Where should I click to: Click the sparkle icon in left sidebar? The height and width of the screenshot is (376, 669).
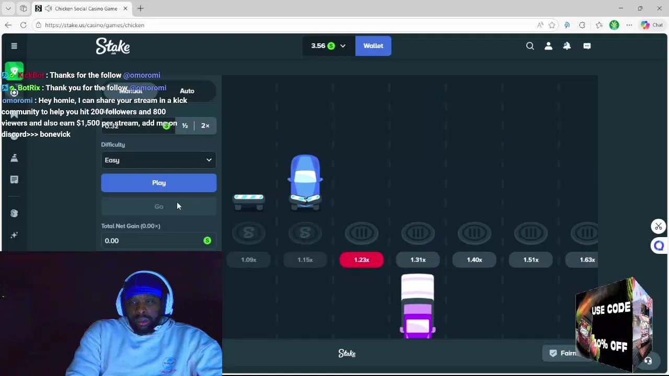coord(14,235)
